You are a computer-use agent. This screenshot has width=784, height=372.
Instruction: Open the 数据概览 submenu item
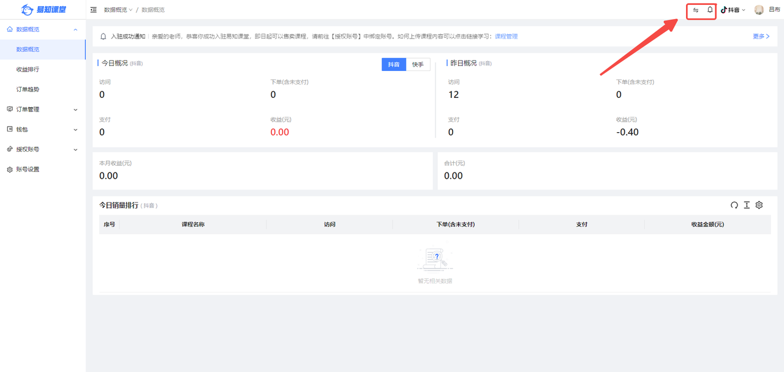(43, 50)
